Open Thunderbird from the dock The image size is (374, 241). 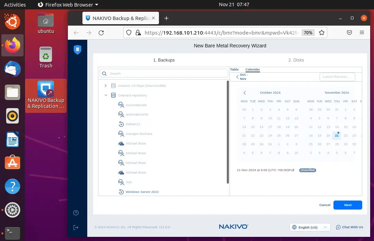12,69
